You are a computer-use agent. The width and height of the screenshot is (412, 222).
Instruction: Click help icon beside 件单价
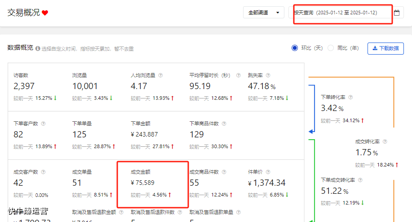point(268,172)
